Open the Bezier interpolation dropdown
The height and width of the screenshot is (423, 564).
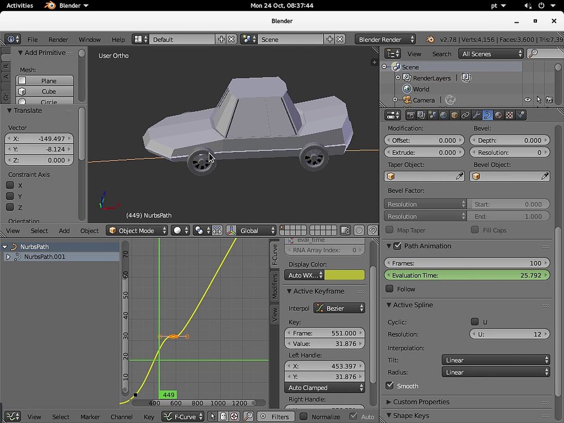[x=339, y=308]
